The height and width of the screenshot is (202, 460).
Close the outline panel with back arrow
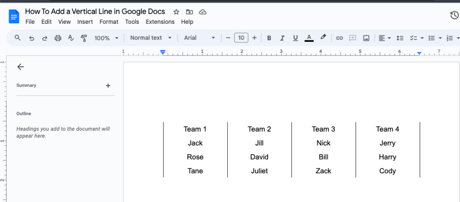point(20,67)
